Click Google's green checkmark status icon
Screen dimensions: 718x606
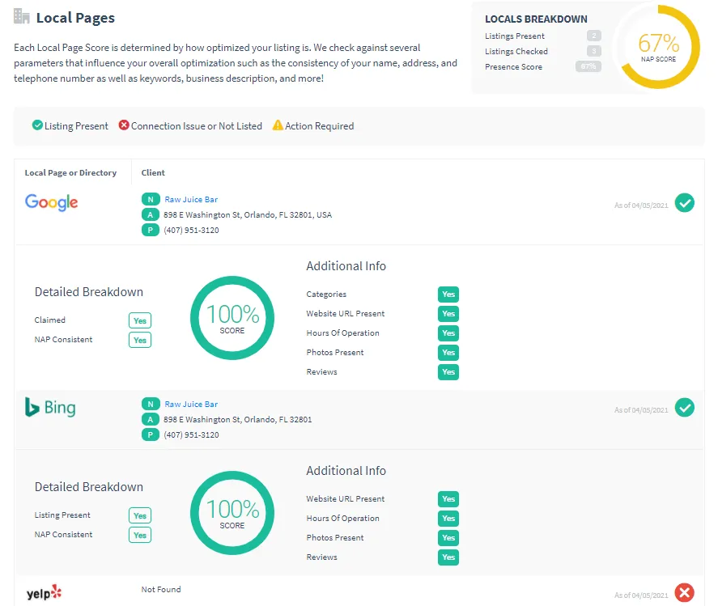pos(685,203)
